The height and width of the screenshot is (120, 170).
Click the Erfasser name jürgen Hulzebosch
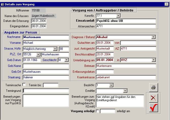44,16
